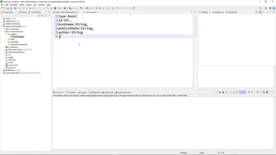Image resolution: width=276 pixels, height=155 pixels.
Task: Collapse the graphql folder
Action: pyautogui.click(x=7, y=34)
